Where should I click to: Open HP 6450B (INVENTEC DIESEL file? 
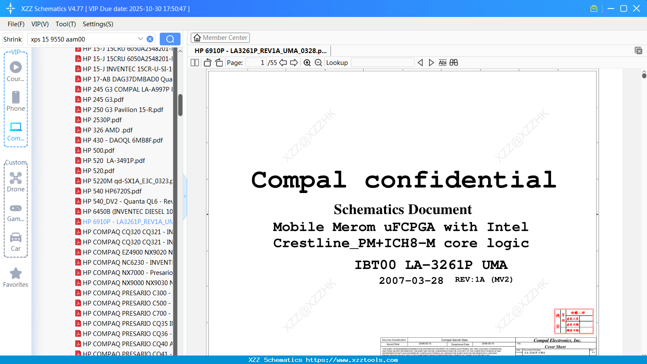click(x=124, y=211)
